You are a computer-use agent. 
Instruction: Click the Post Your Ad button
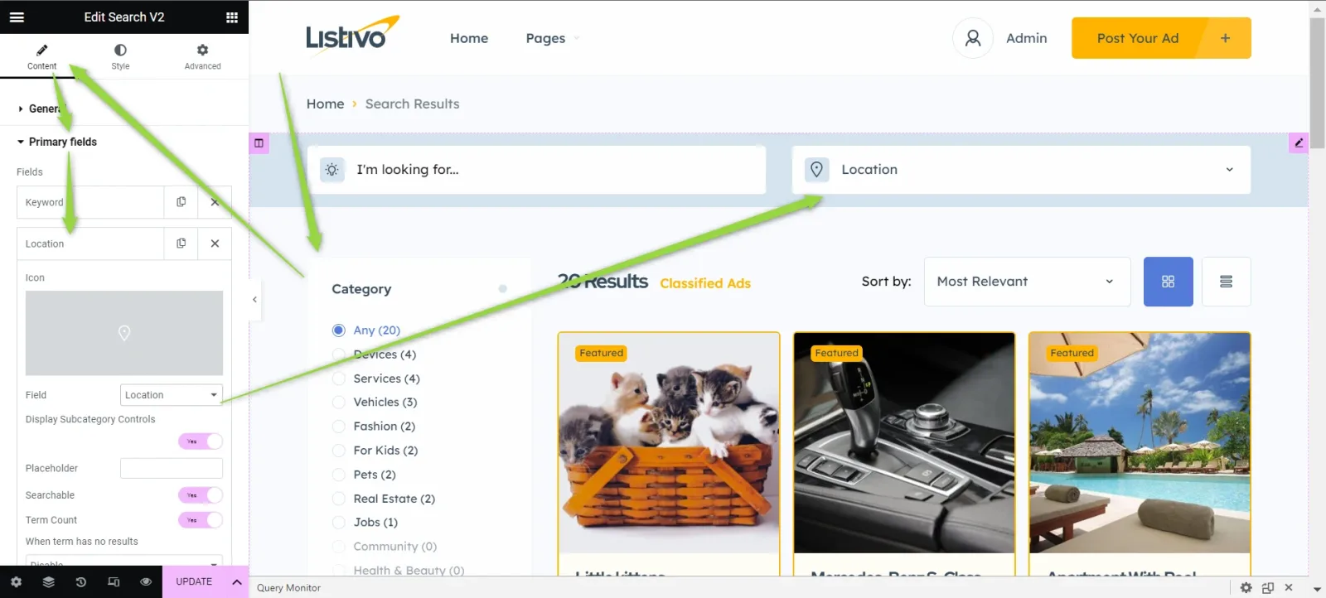pos(1161,38)
